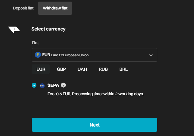Viewport: 194px width, 136px height.
Task: Continue with the Next button
Action: [x=94, y=125]
